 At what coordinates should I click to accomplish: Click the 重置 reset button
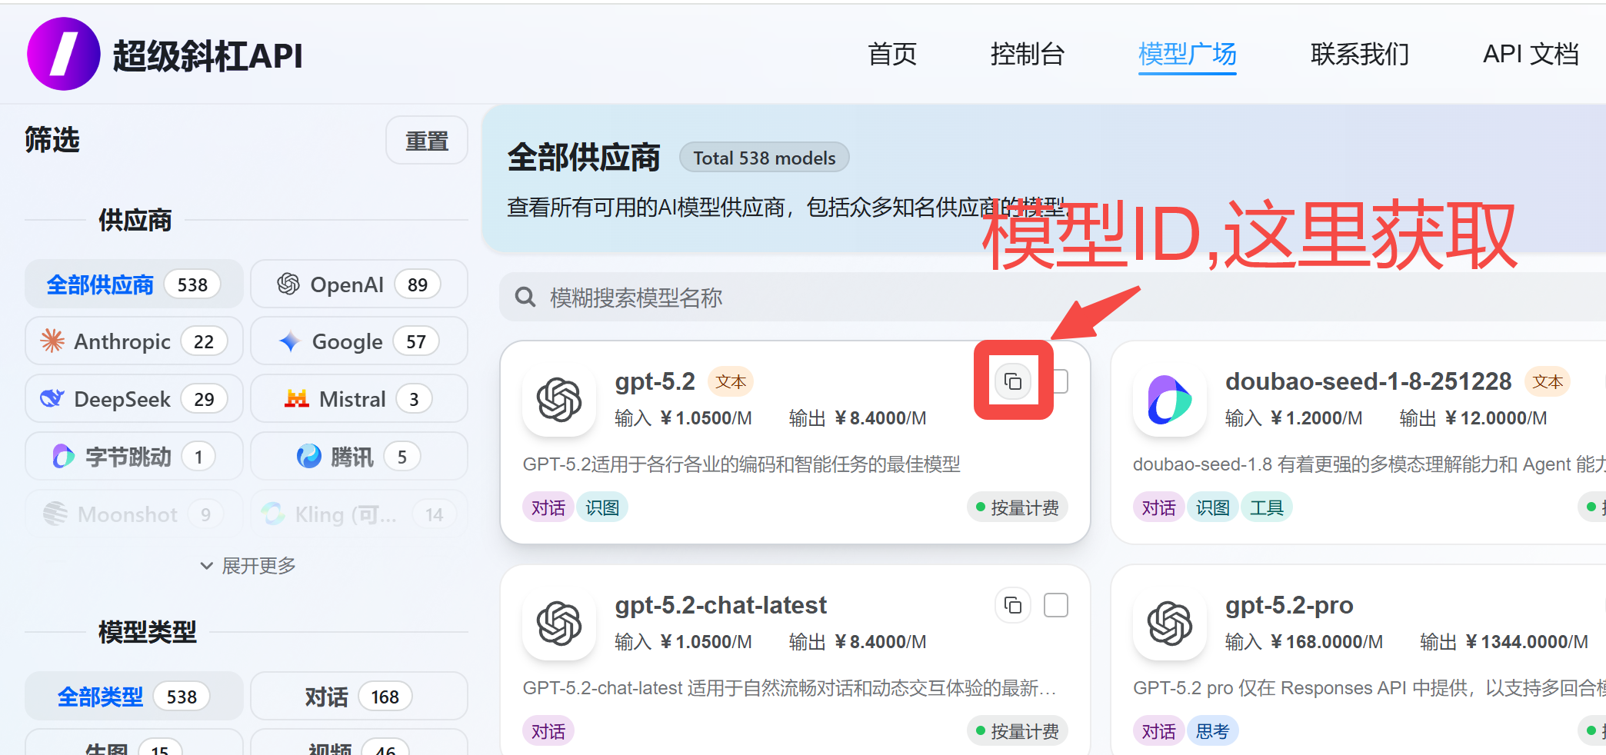pos(426,140)
